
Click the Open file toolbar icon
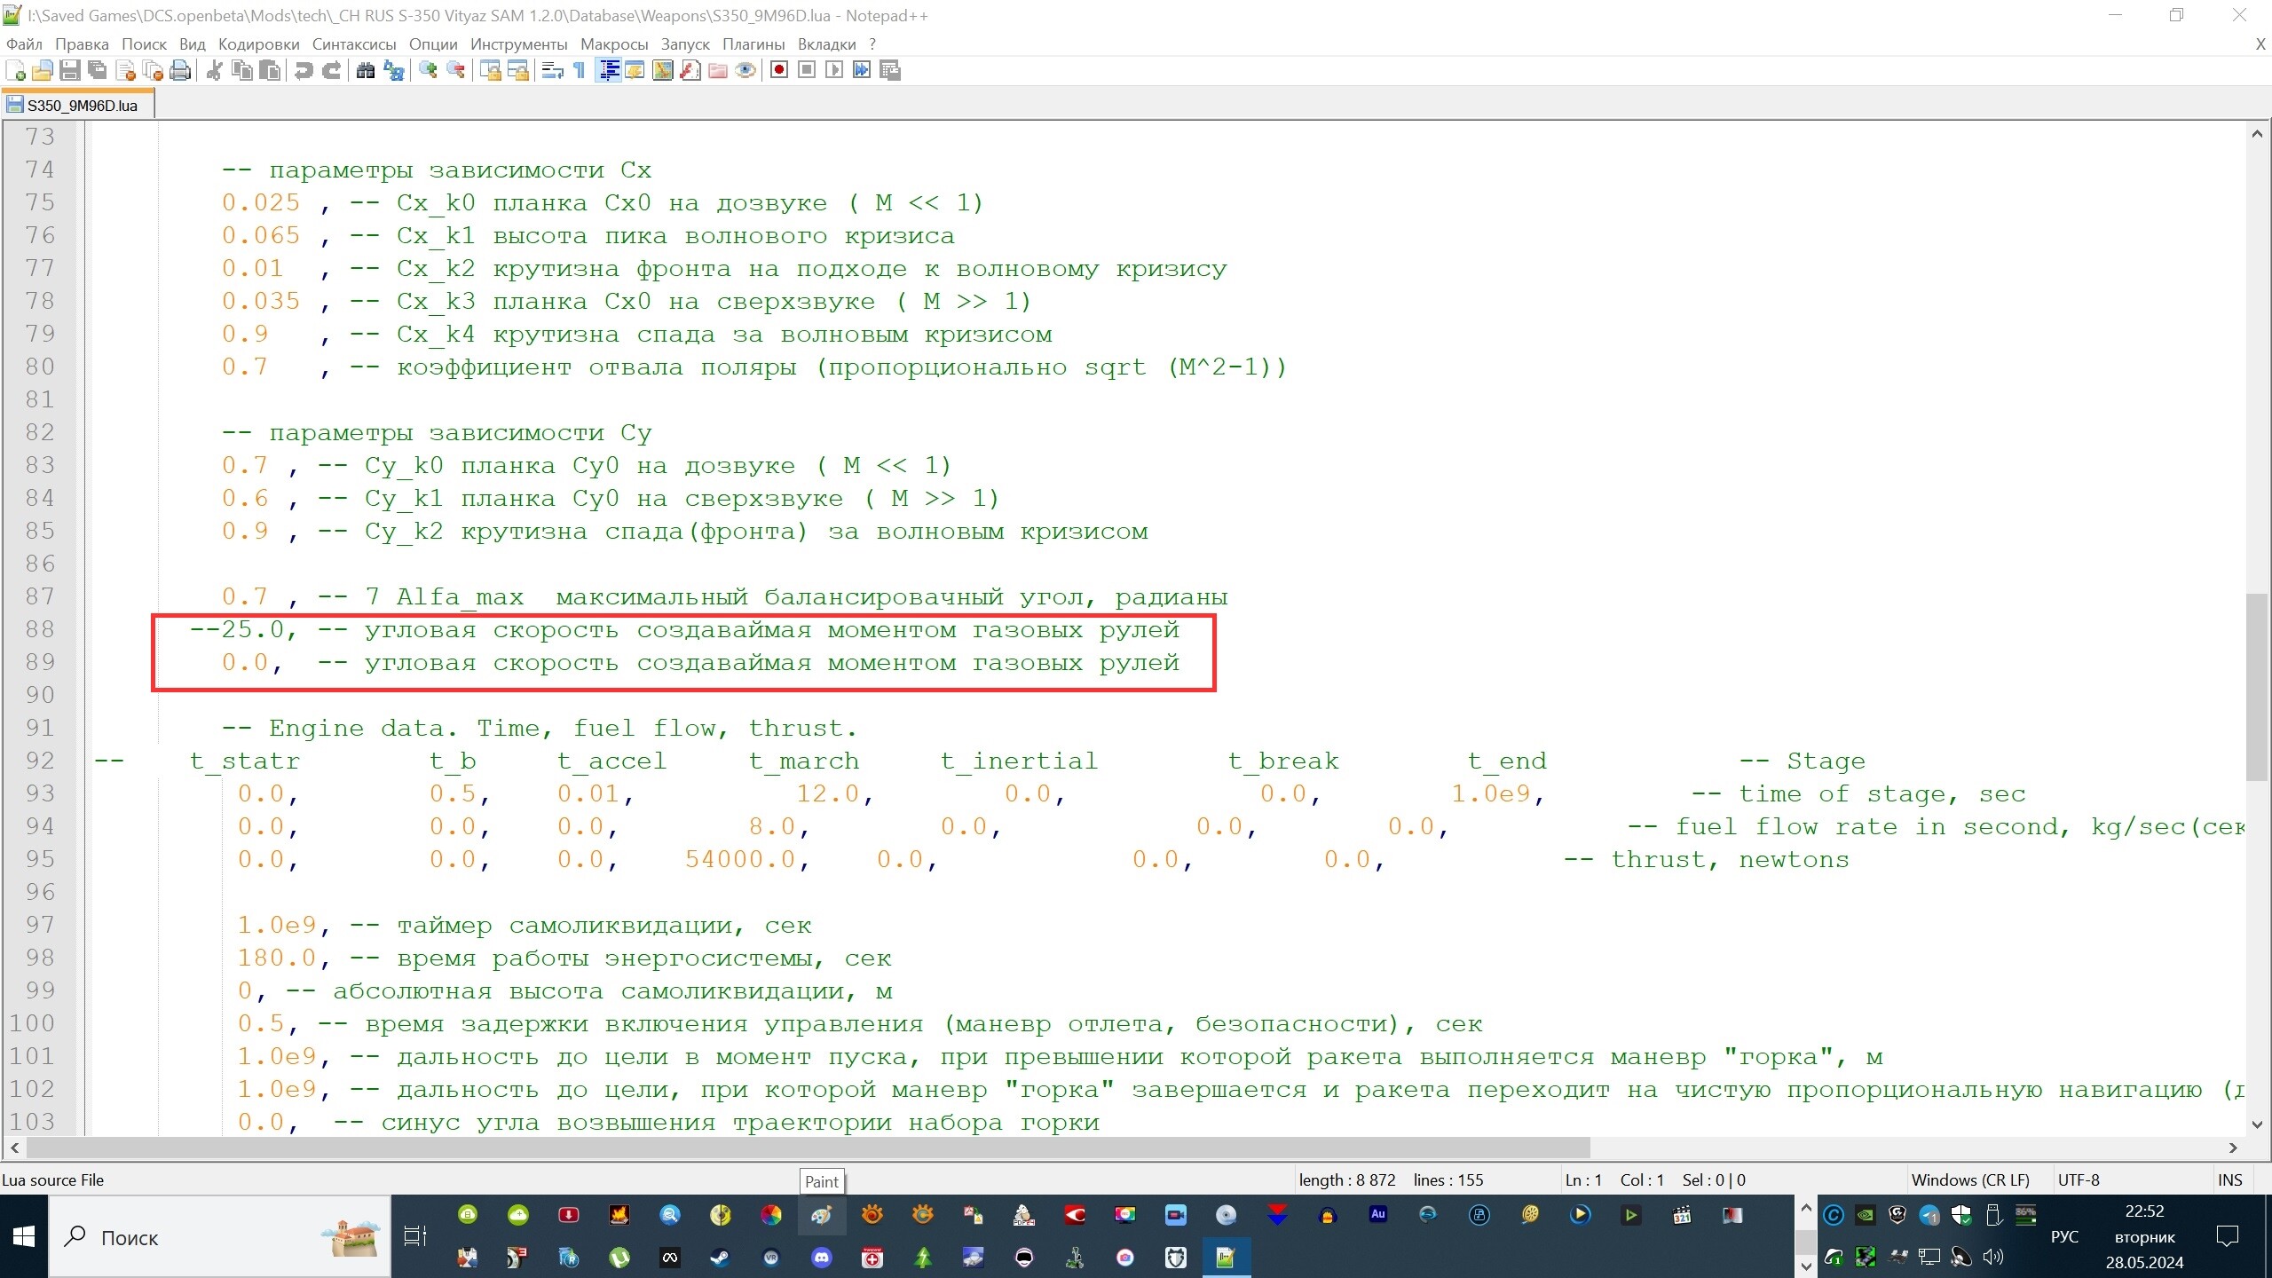(x=43, y=70)
